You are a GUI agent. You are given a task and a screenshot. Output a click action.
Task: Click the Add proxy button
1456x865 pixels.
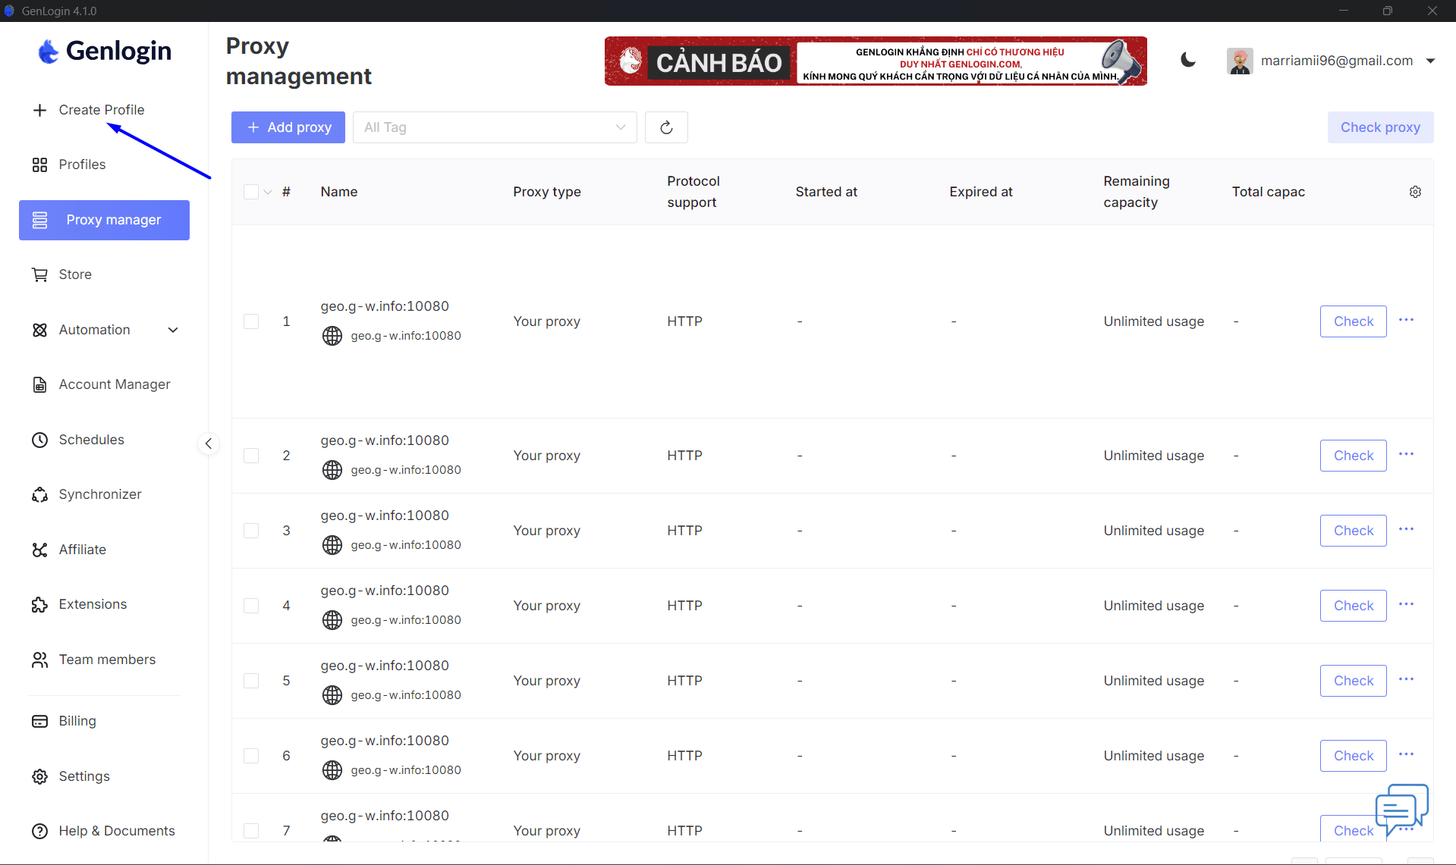[x=288, y=127]
